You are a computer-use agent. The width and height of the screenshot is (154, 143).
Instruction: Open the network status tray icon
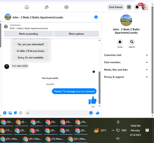click(118, 130)
